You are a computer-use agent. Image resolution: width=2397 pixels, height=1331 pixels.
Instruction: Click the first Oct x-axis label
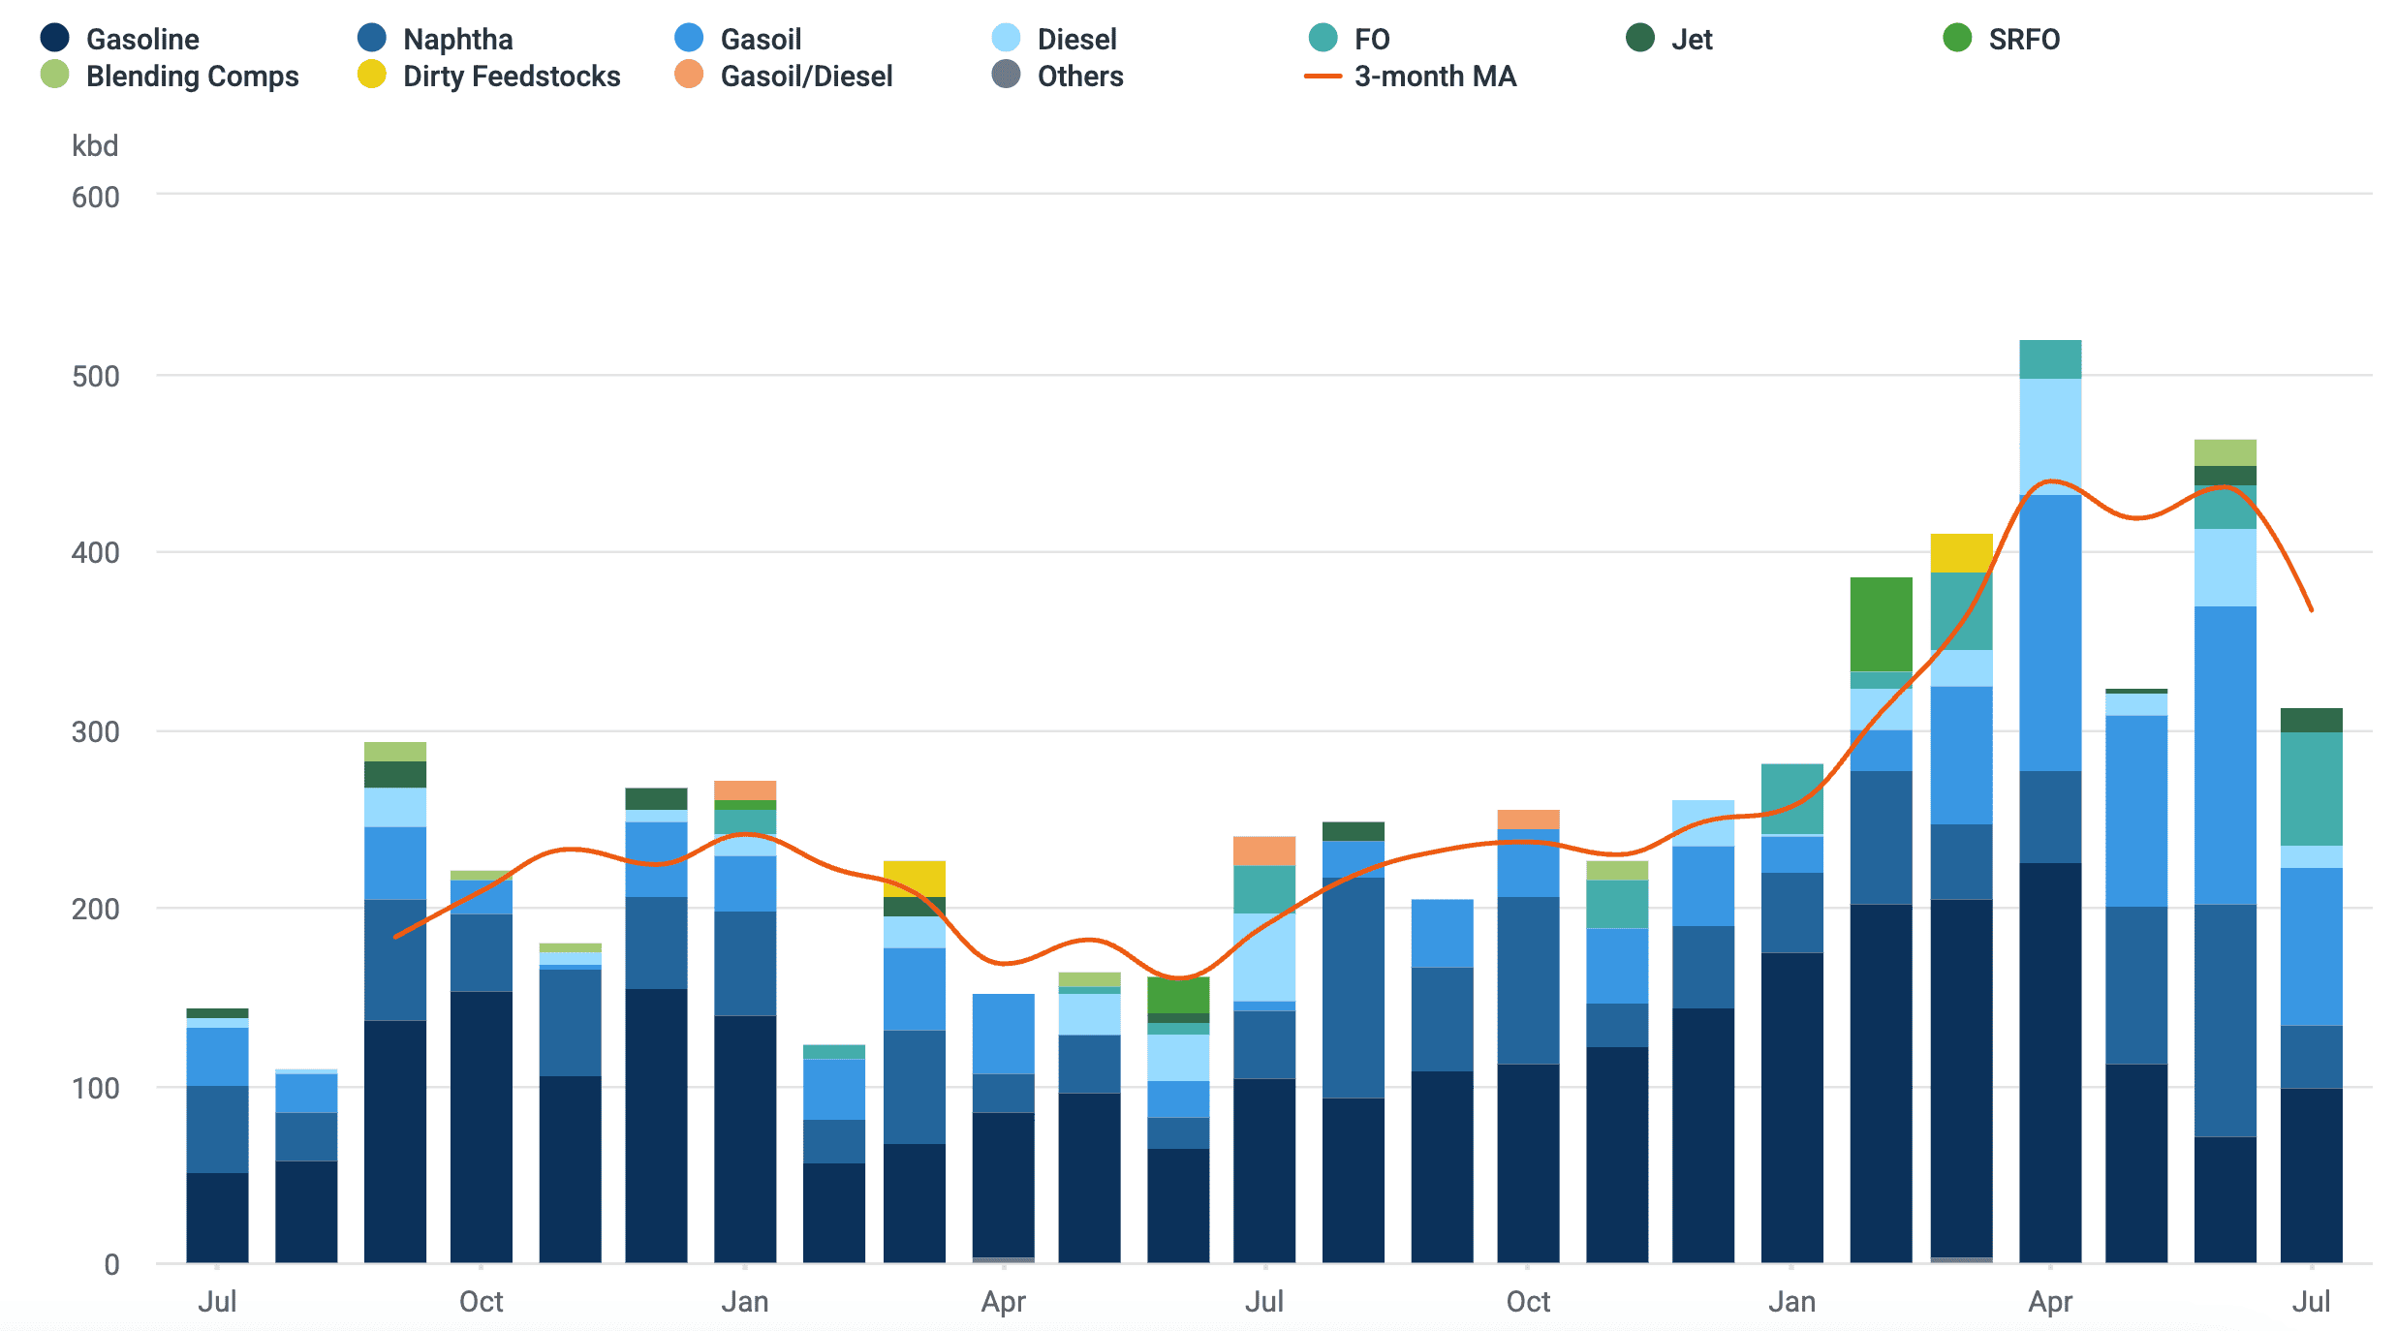coord(481,1301)
